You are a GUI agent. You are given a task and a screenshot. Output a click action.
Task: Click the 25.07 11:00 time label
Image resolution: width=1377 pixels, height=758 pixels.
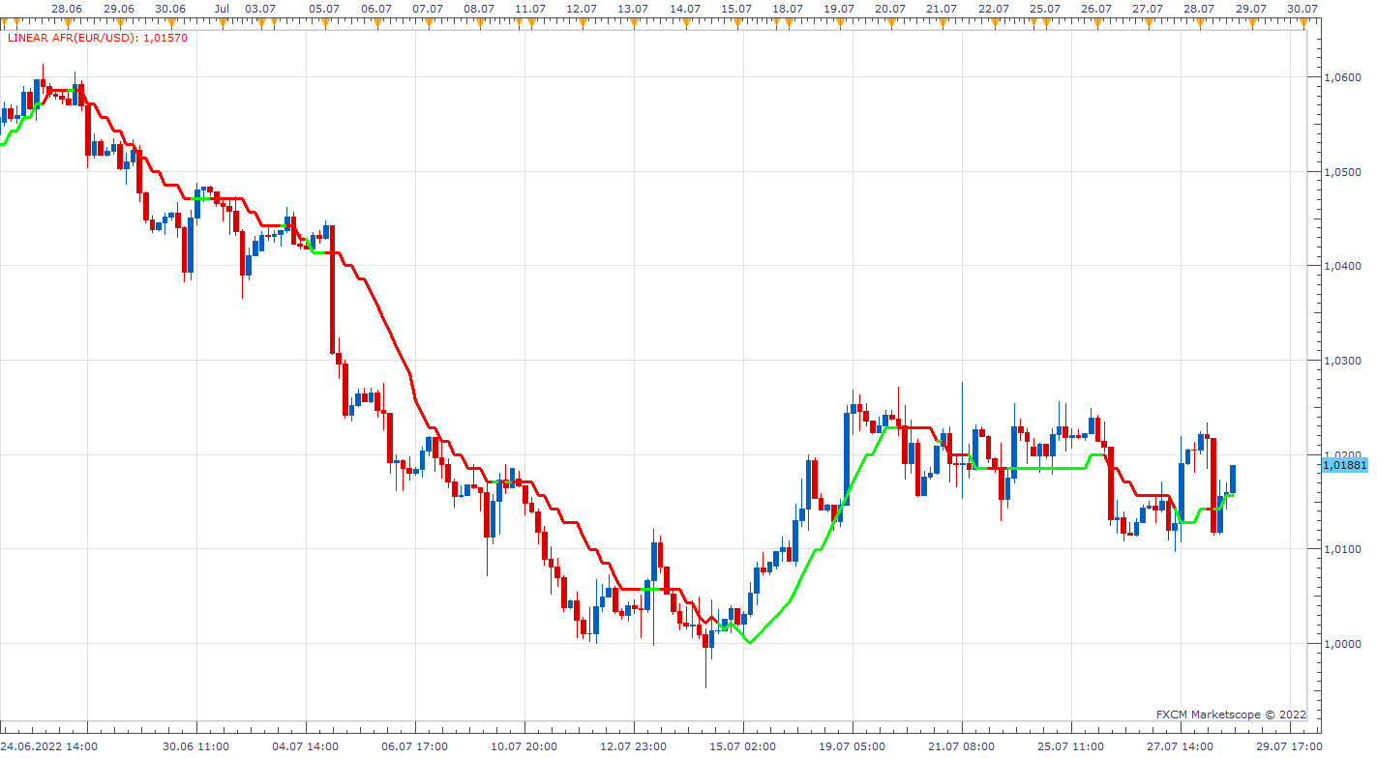click(1071, 746)
